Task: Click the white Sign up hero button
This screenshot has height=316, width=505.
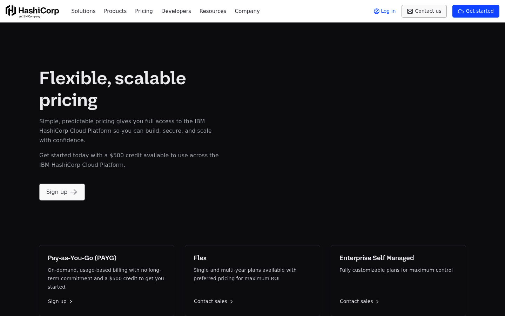Action: tap(62, 192)
